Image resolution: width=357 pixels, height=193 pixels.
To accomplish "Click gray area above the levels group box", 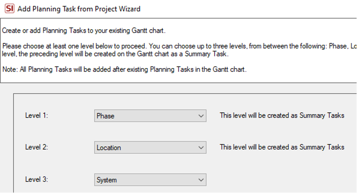I will 178,88.
